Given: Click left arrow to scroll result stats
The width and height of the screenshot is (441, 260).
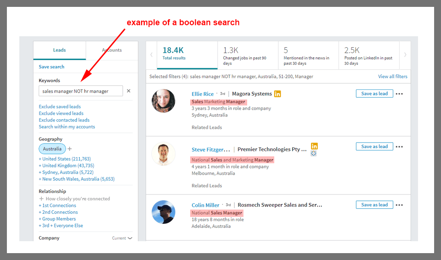Looking at the screenshot, I should tap(152, 55).
